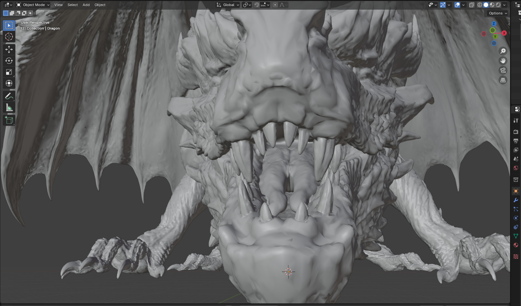The height and width of the screenshot is (306, 521).
Task: Select the 3D Cursor tool
Action: 9,37
